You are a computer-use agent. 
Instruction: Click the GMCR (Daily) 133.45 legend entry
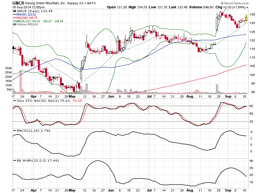pos(35,11)
